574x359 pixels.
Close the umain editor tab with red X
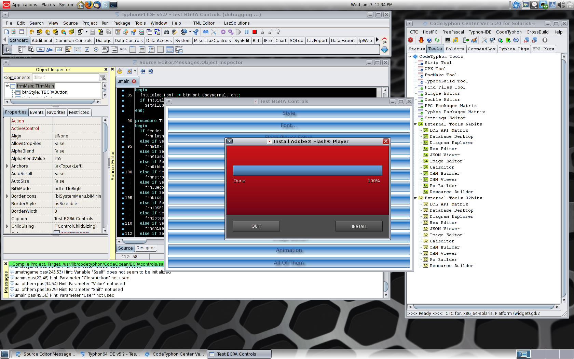(134, 81)
